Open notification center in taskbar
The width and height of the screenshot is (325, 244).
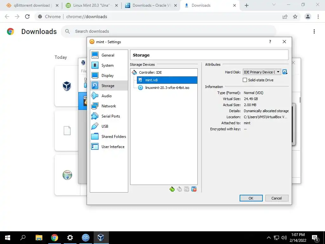click(x=315, y=238)
